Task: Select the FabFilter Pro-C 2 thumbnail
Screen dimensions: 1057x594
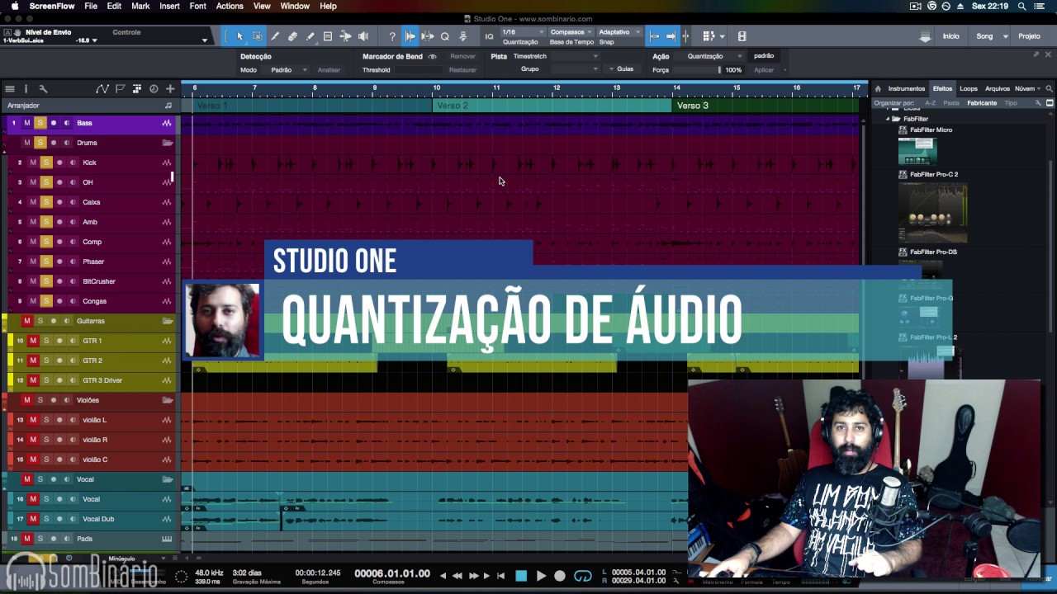Action: click(x=932, y=212)
